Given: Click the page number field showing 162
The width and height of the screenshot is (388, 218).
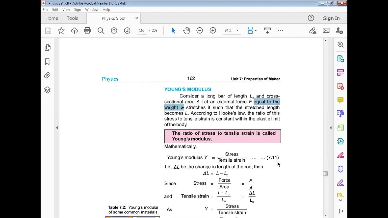Looking at the screenshot, I should (x=142, y=31).
